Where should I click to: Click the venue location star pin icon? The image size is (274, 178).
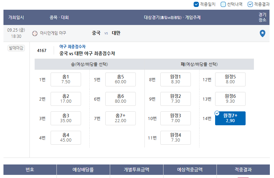coord(262,33)
